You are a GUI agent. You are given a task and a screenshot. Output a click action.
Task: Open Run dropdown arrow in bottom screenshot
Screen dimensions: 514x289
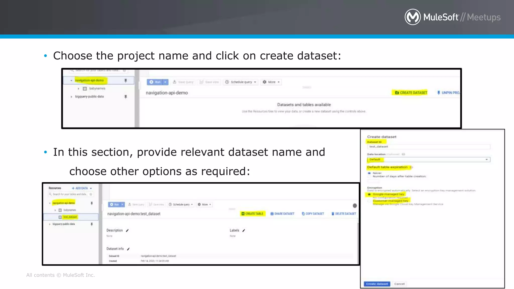[122, 204]
